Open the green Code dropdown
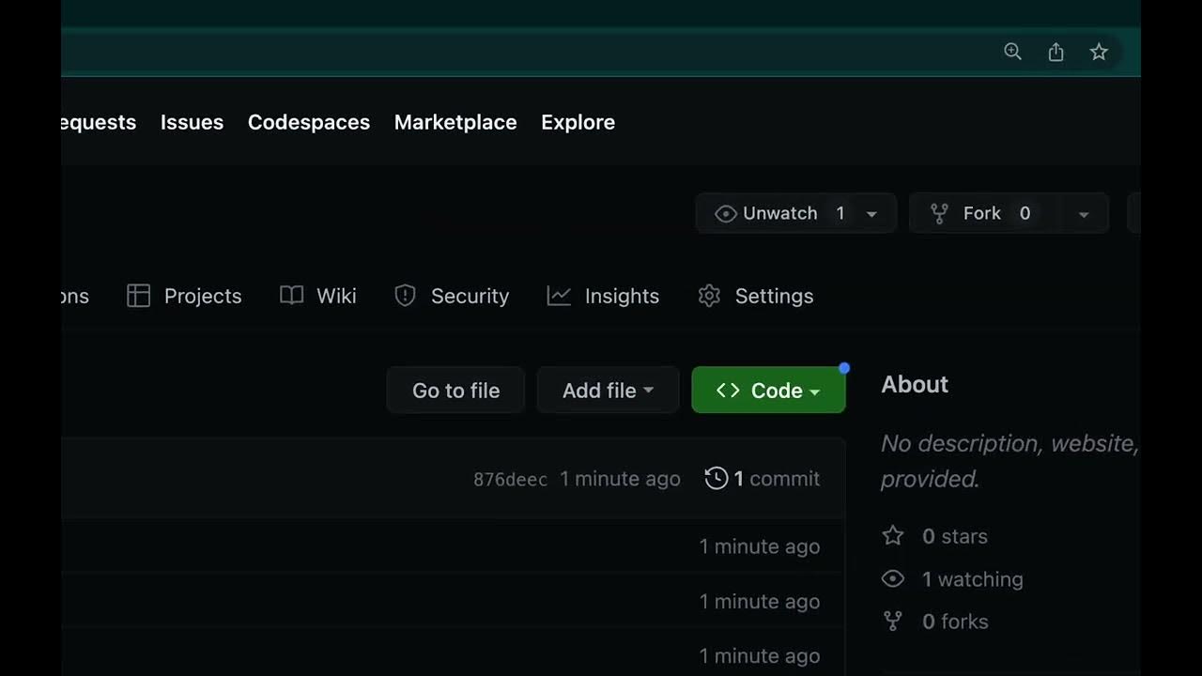 (768, 391)
